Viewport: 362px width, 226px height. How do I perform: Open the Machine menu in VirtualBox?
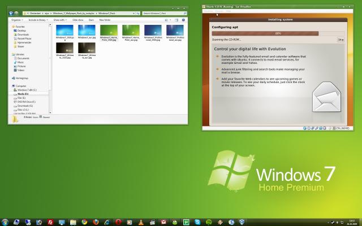click(x=208, y=11)
